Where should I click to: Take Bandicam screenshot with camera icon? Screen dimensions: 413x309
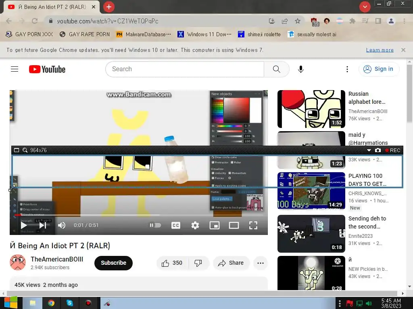[378, 150]
